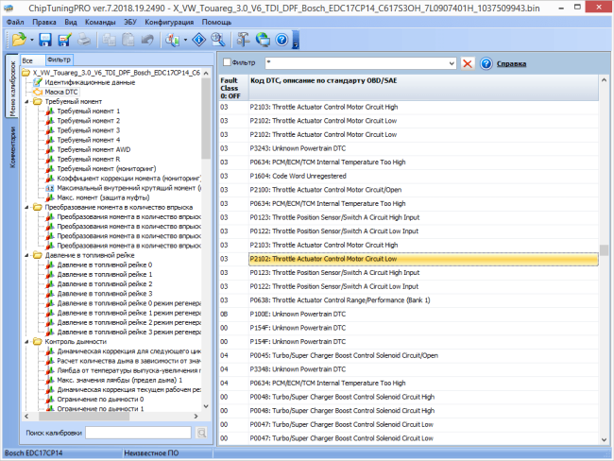Viewport: 614px width, 461px height.
Task: Open the Файл menu
Action: point(15,22)
